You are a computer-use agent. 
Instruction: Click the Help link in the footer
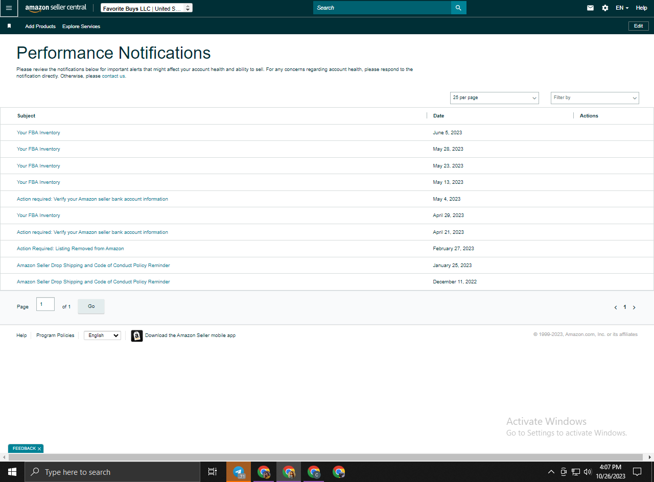(x=21, y=335)
